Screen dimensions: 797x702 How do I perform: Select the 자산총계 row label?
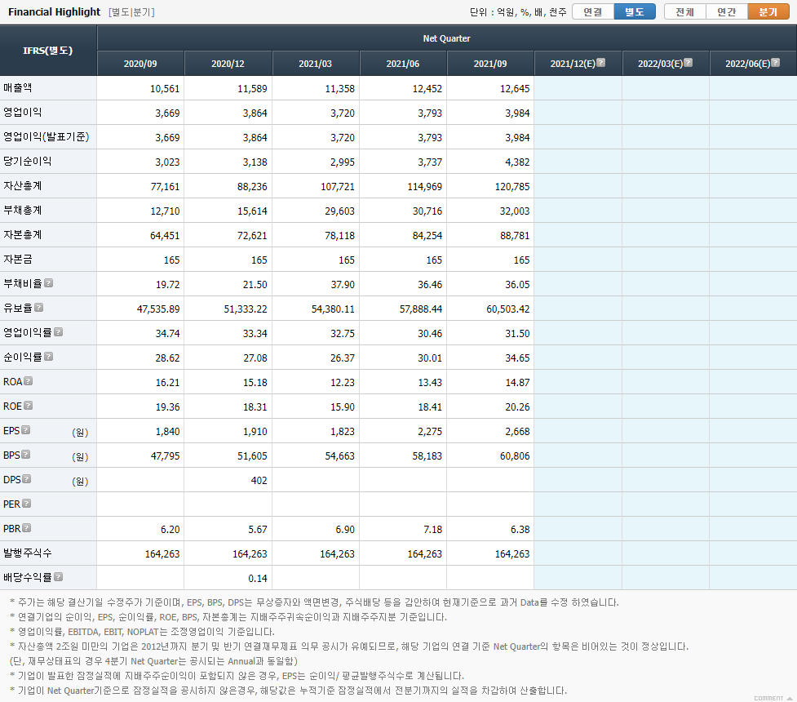22,185
